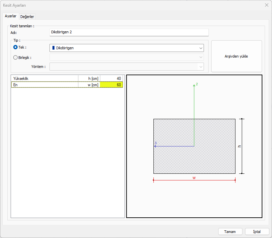This screenshot has height=238, width=272.
Task: Click the h dimension line in preview
Action: tap(242, 146)
